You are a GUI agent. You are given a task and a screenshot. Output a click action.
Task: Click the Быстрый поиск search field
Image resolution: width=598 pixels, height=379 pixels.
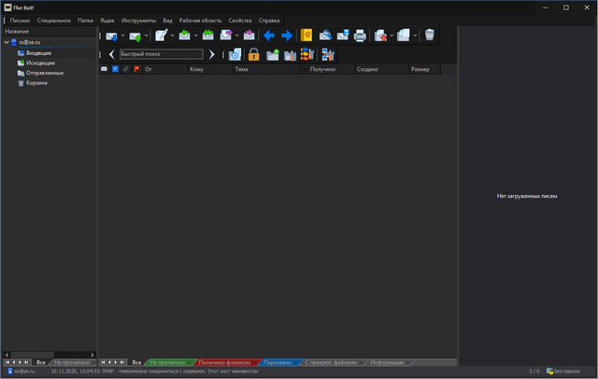(159, 54)
